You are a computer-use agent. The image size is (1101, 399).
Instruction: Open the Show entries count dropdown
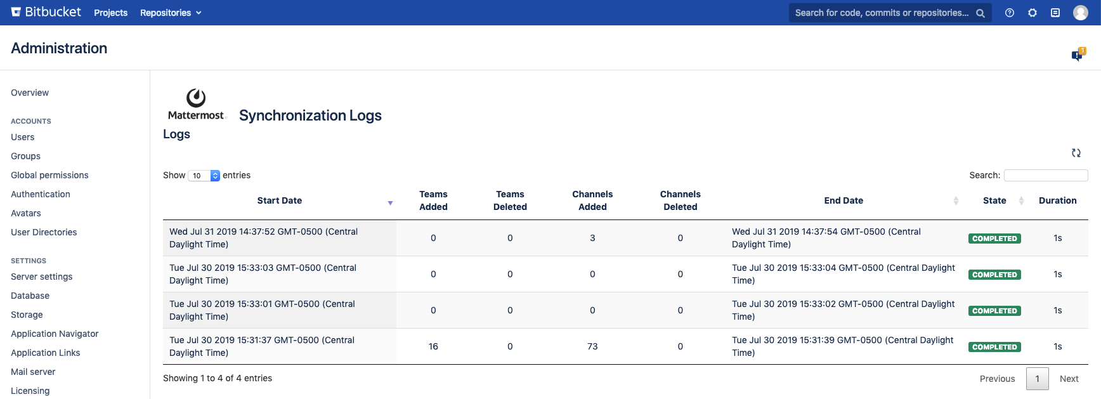coord(204,176)
